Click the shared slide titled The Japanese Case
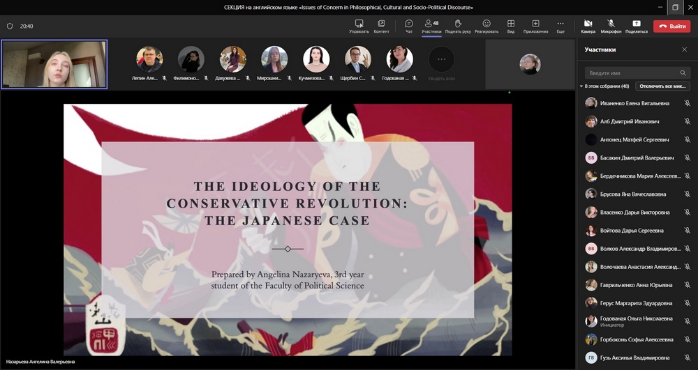Viewport: 698px width, 370px height. (x=288, y=230)
